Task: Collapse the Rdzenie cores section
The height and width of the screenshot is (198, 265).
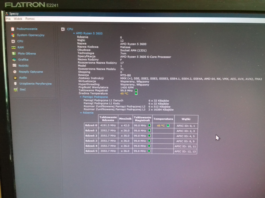Action: (x=81, y=113)
